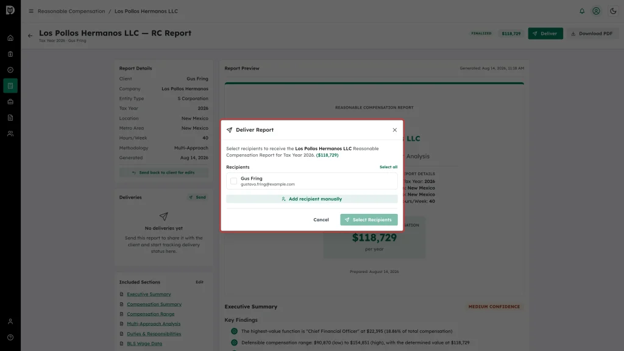Close the Deliver Report dialog
The image size is (624, 351).
click(394, 130)
